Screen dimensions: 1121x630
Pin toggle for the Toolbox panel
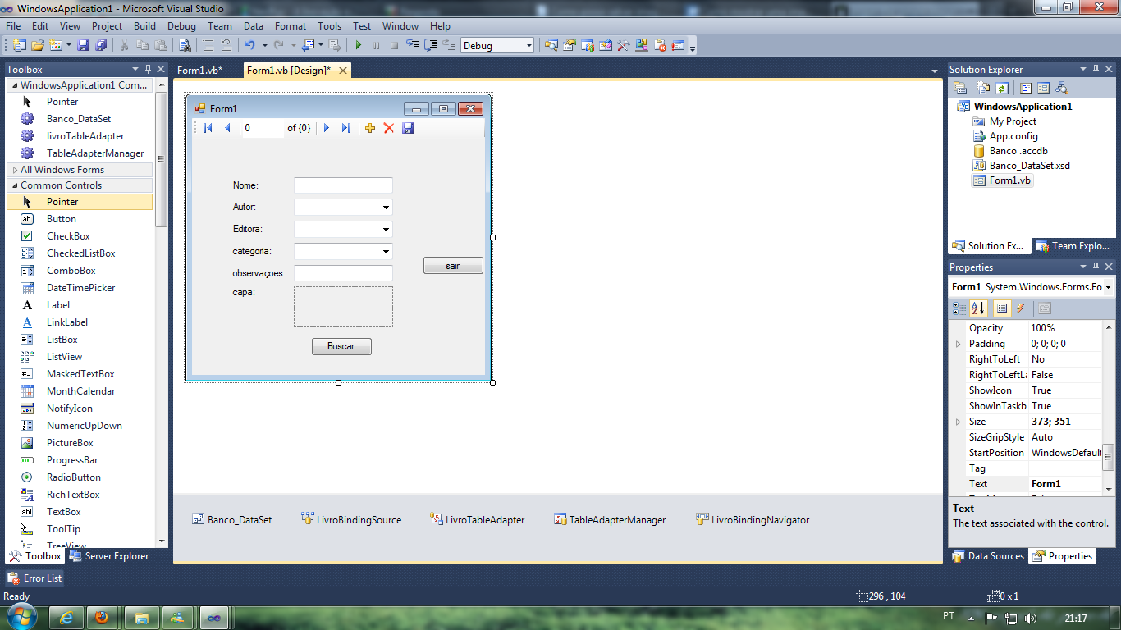click(148, 70)
